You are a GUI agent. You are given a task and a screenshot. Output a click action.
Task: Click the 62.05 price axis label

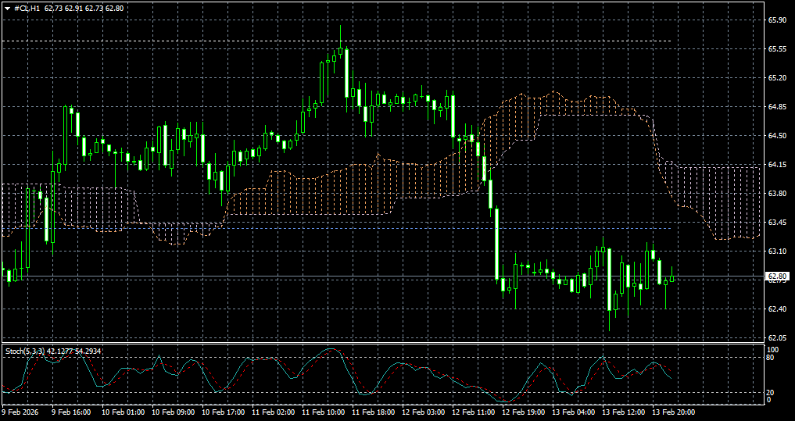pyautogui.click(x=776, y=338)
